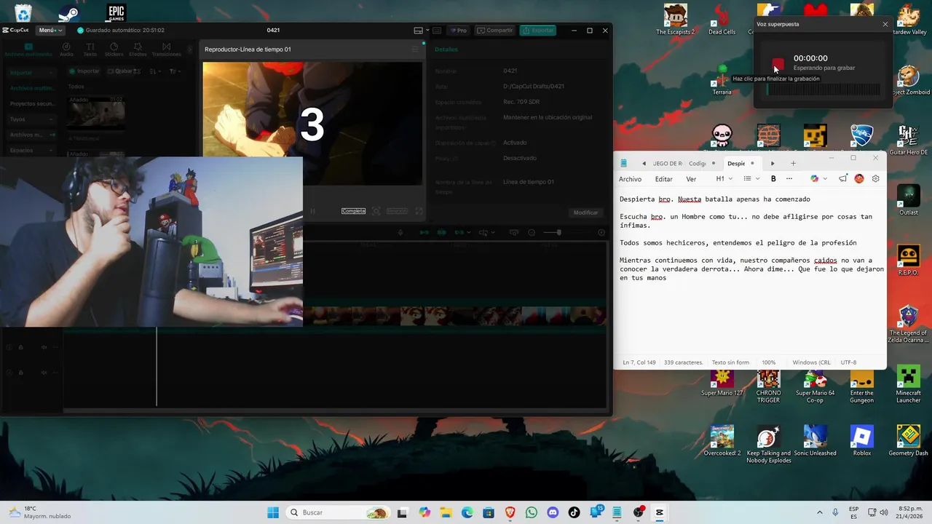Show hidden system tray icons
The width and height of the screenshot is (932, 524).
point(819,512)
